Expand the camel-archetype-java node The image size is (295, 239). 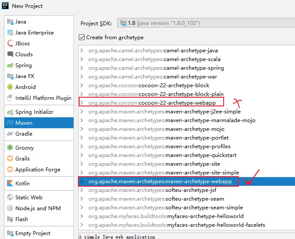82,51
